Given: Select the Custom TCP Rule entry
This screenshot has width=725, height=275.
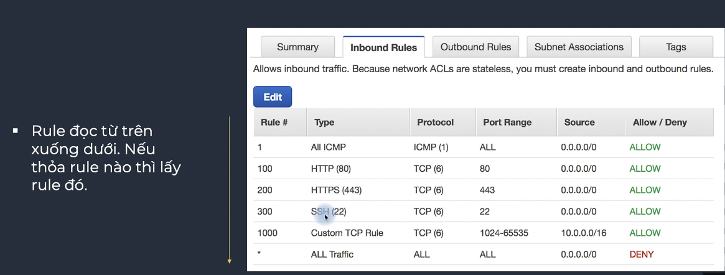Looking at the screenshot, I should pyautogui.click(x=347, y=233).
